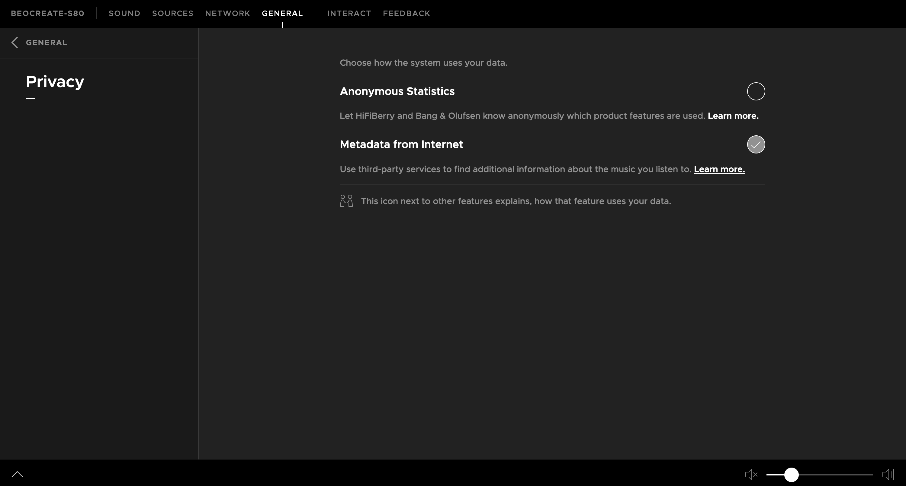Click the Metadata from Internet heading
Image resolution: width=906 pixels, height=486 pixels.
401,144
